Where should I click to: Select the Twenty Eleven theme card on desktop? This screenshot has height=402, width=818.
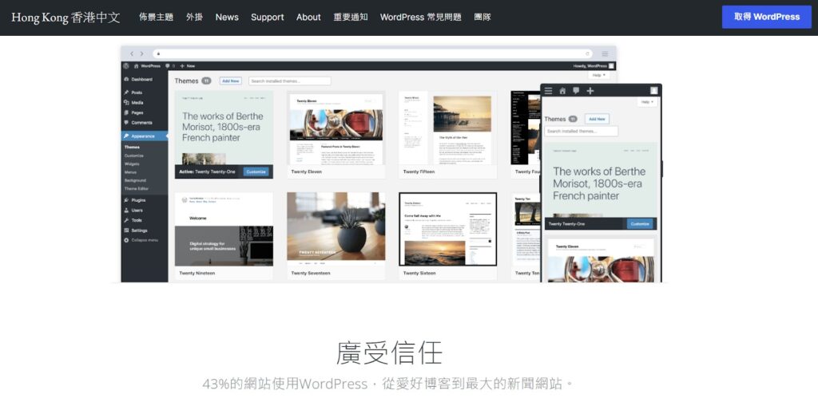click(x=336, y=135)
